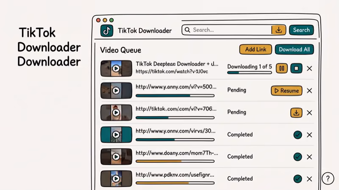Click Pending status of y.anny.com row
Screen dimensions: 339x190
[237, 90]
